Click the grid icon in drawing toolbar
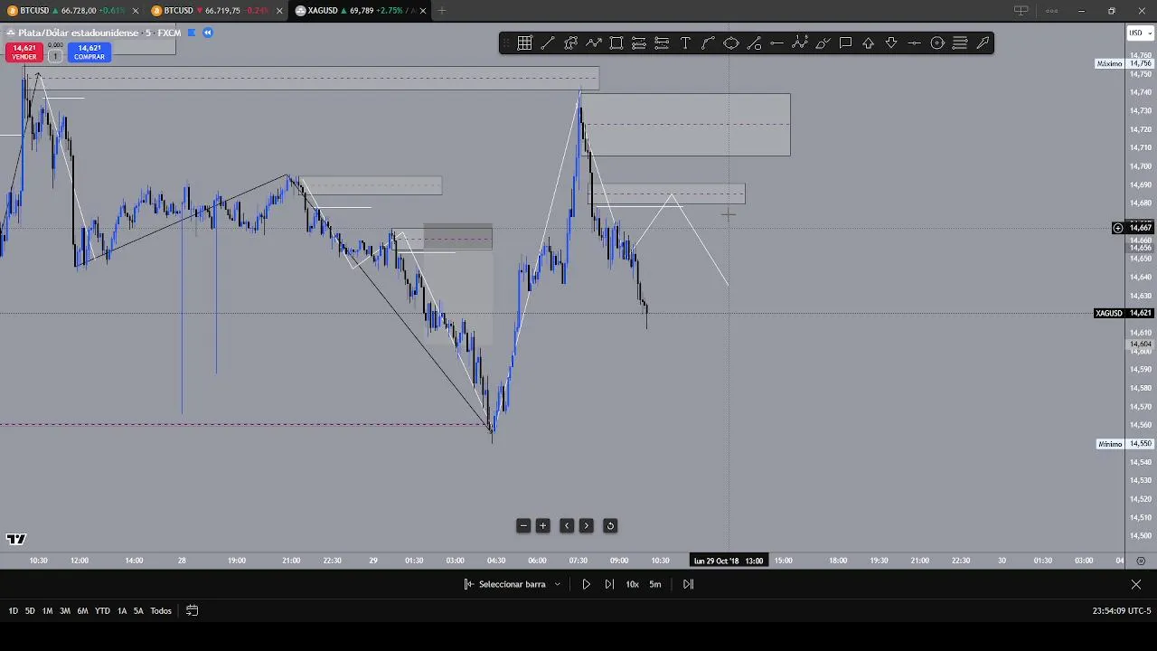The image size is (1157, 651). (x=524, y=43)
